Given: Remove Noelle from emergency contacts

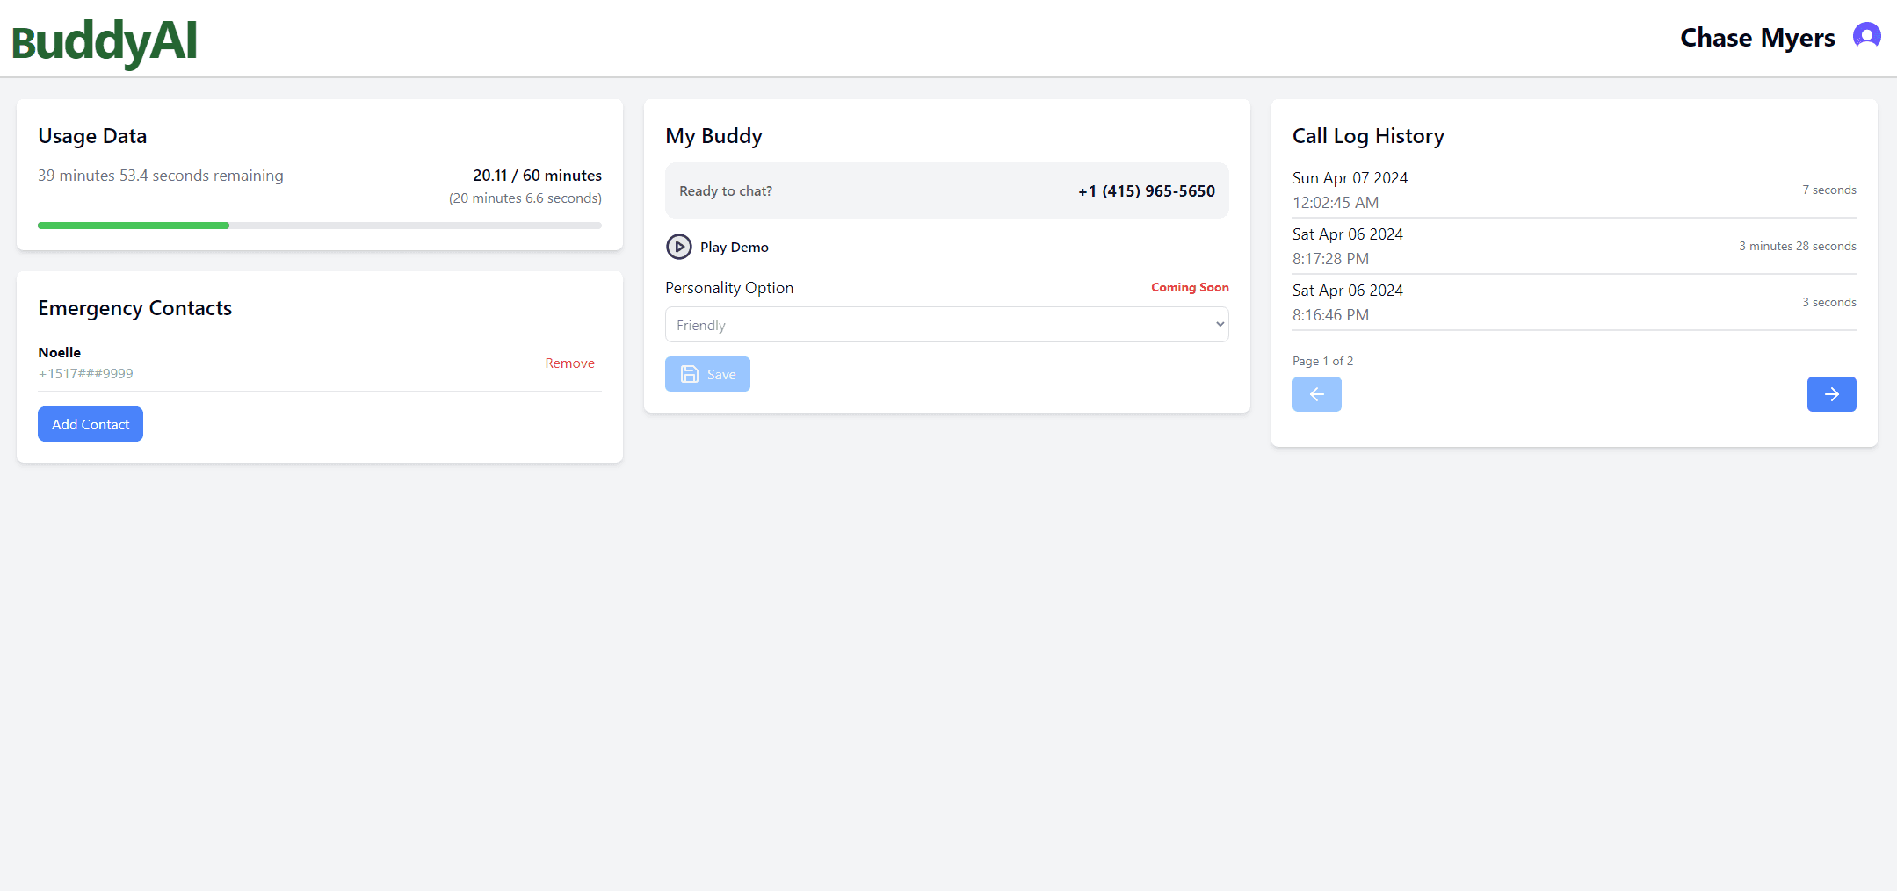Looking at the screenshot, I should pyautogui.click(x=569, y=363).
